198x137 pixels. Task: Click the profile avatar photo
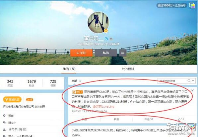(98, 22)
